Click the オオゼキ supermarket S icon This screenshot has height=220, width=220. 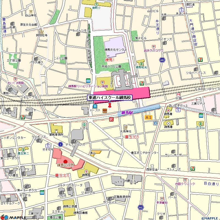click(48, 145)
